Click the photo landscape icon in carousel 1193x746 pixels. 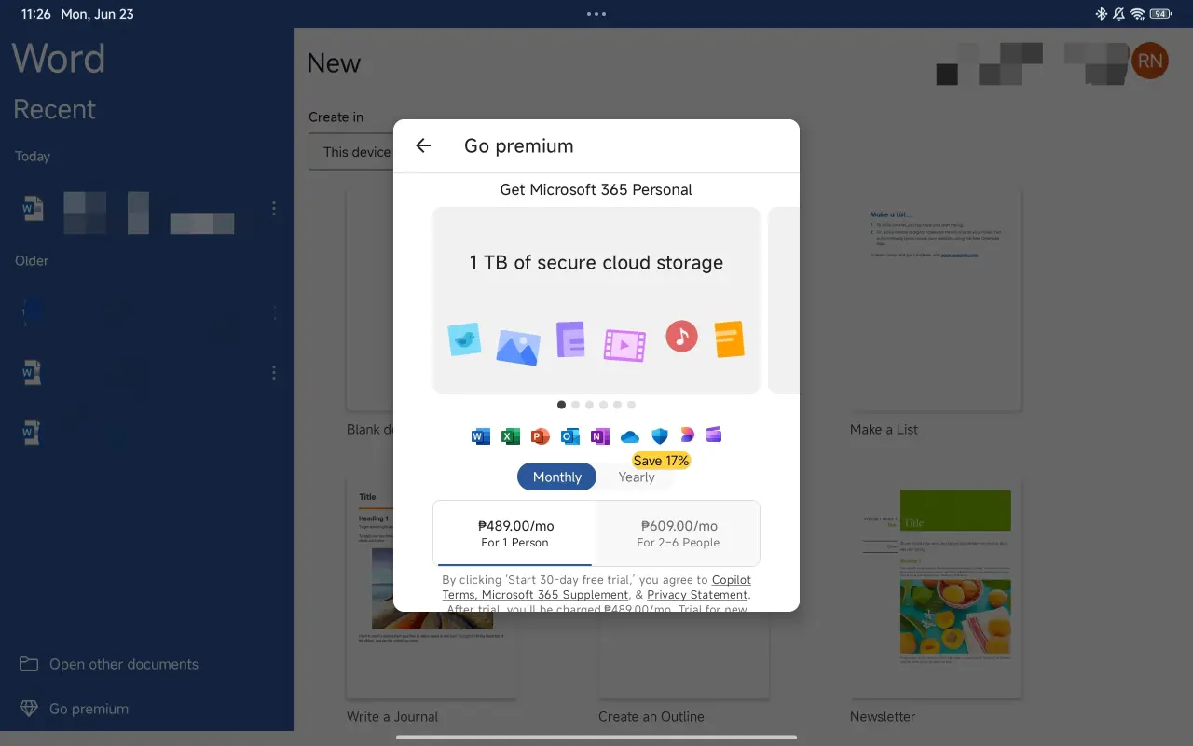coord(518,347)
